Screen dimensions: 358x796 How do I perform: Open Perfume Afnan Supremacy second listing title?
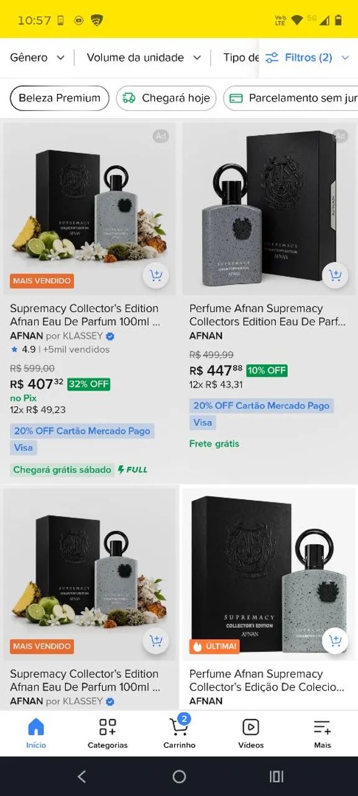coord(268,315)
